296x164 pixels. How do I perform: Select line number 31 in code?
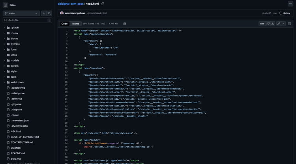click(x=66, y=133)
